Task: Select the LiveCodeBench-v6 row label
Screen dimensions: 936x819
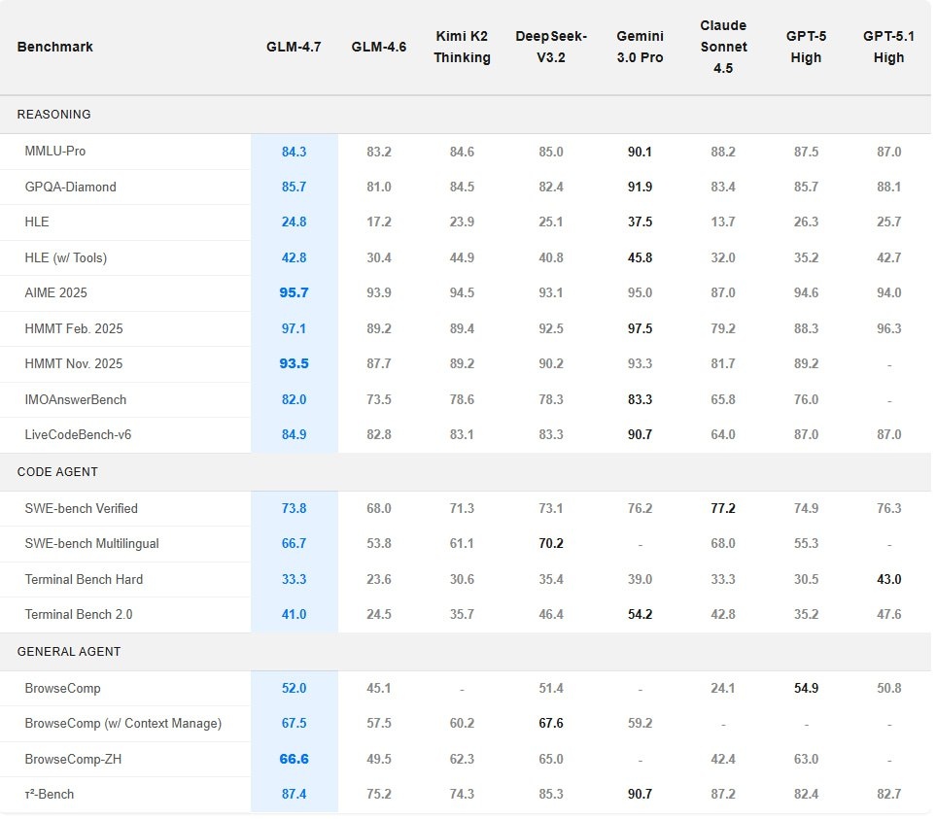Action: (78, 434)
